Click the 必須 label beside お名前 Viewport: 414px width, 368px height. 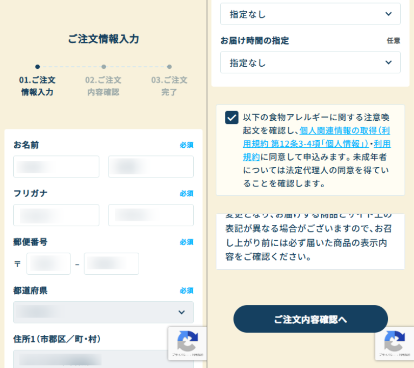tap(187, 145)
